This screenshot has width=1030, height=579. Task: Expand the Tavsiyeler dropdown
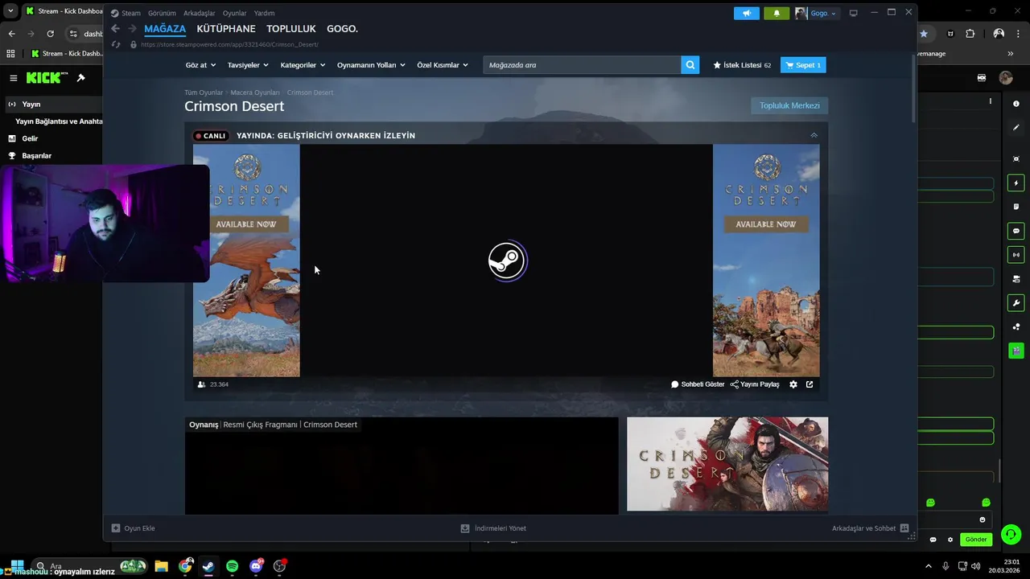pos(247,65)
